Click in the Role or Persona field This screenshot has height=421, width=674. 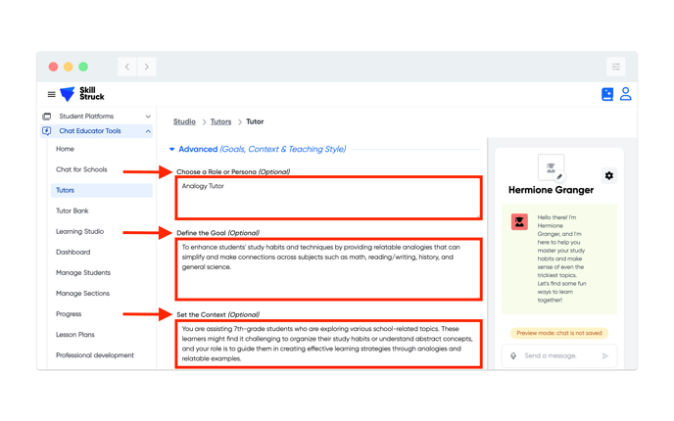tap(328, 198)
